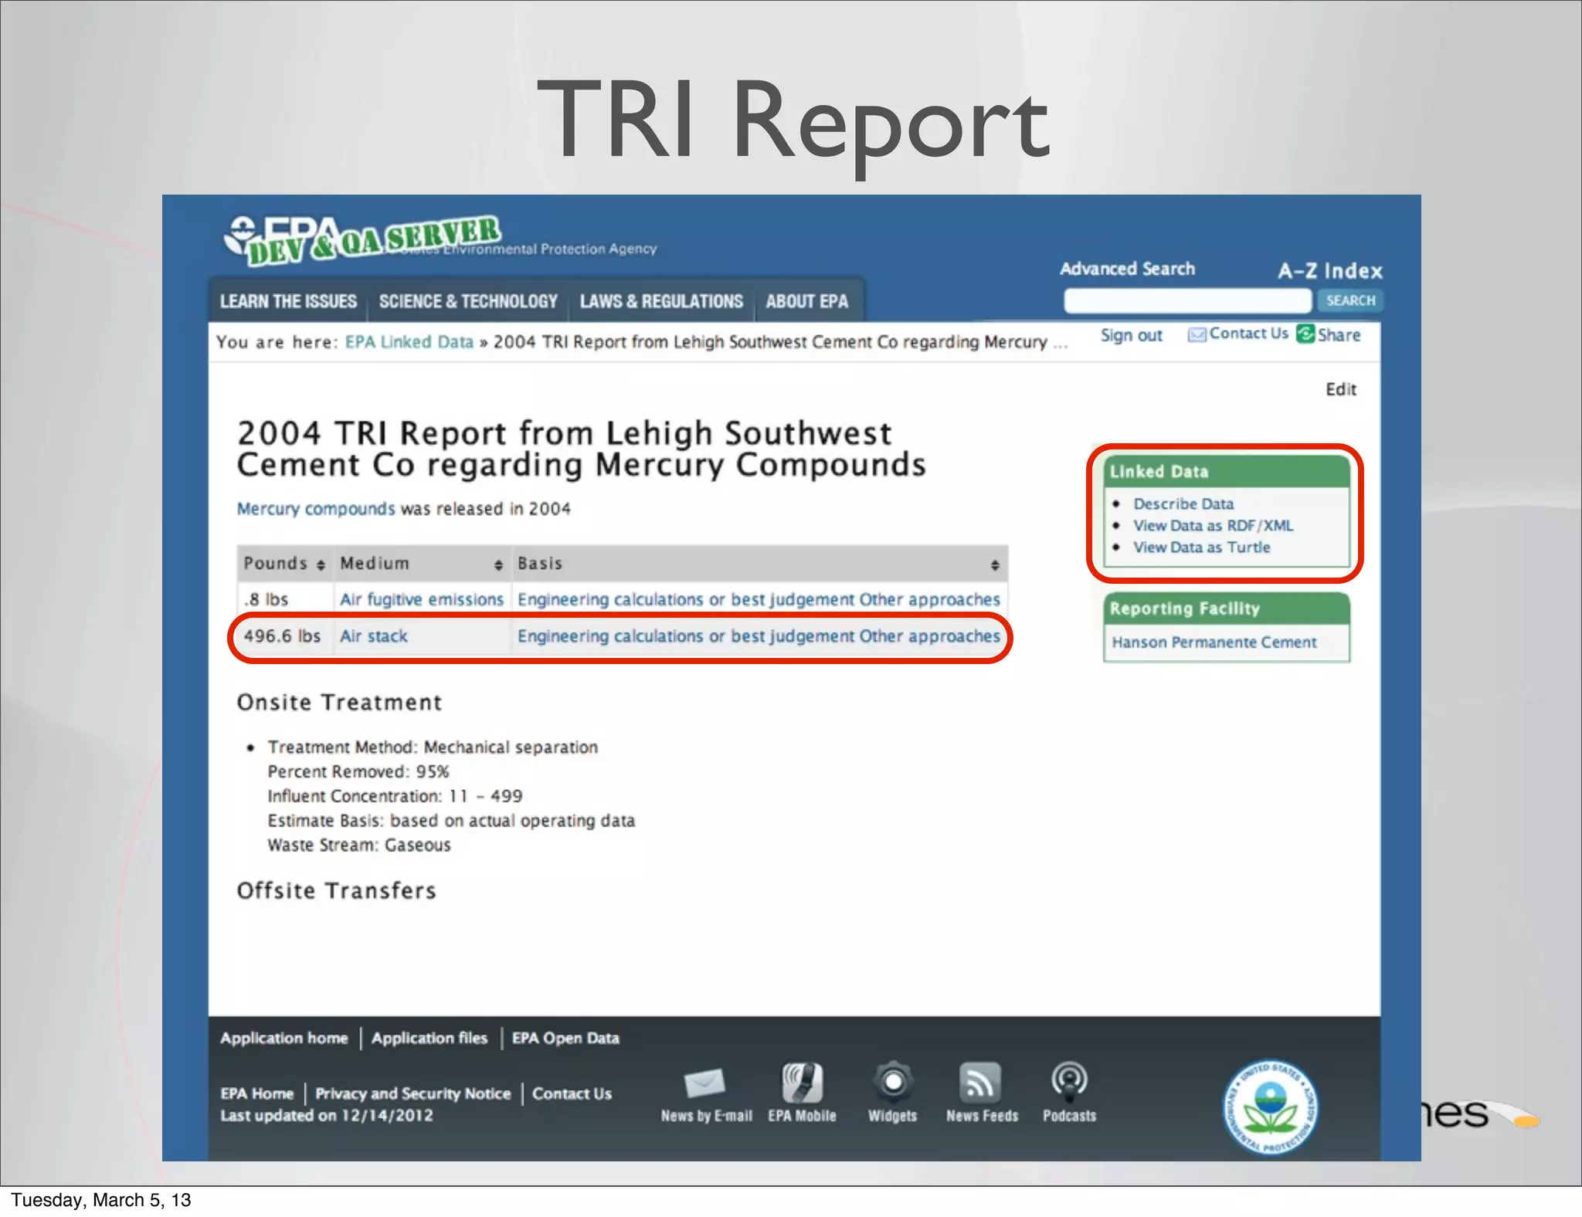Click Sign out link
1582x1217 pixels.
[1131, 335]
